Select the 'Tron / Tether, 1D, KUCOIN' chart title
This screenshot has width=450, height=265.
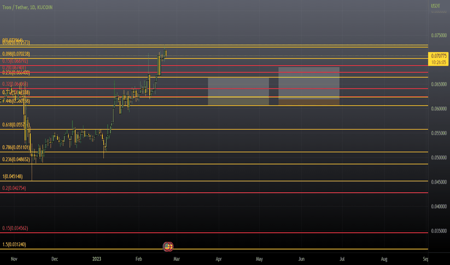tap(28, 7)
